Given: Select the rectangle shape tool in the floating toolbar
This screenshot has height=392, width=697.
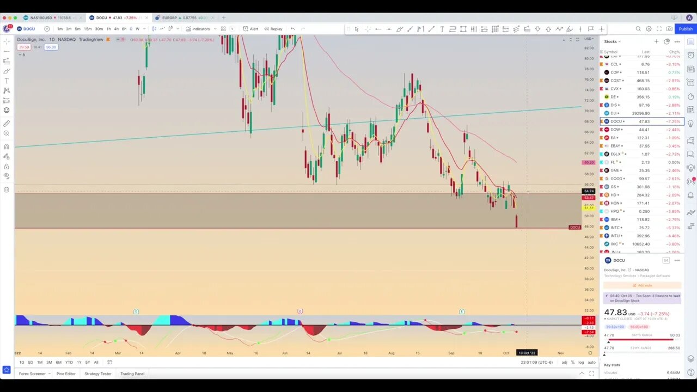Looking at the screenshot, I should click(x=463, y=29).
